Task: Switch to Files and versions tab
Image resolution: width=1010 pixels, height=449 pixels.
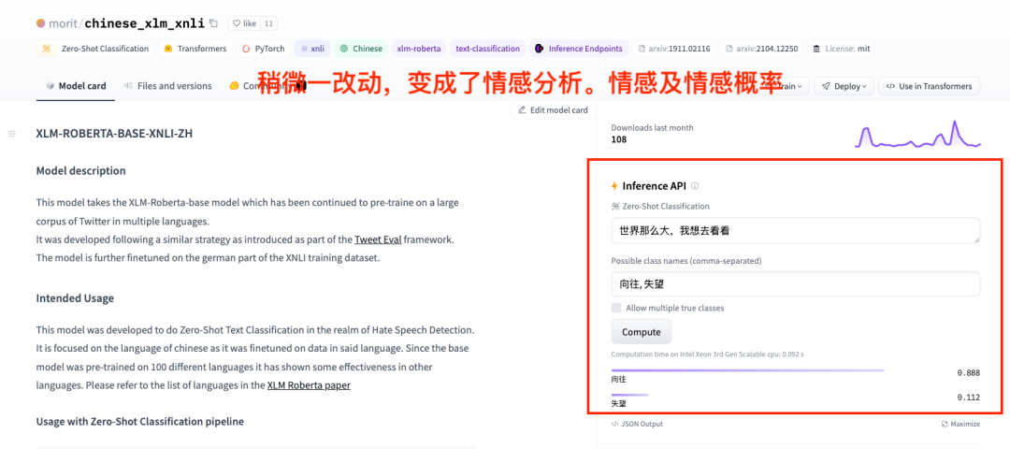Action: point(167,86)
